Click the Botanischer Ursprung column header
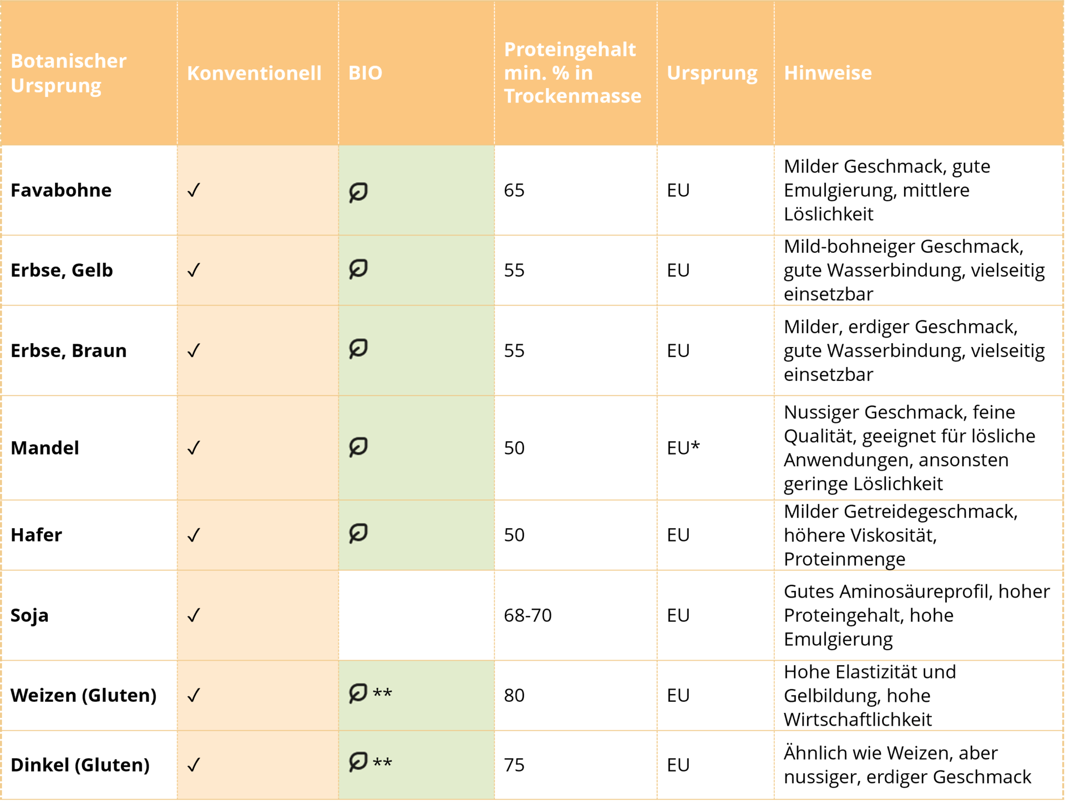Screen dimensions: 1065x801 [69, 73]
